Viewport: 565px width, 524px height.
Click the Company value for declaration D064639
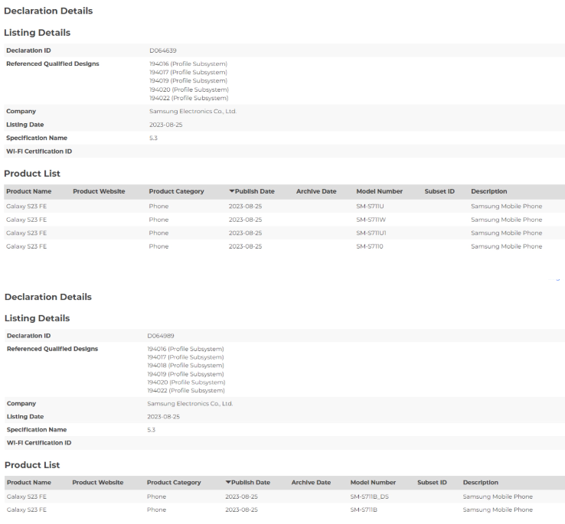pos(193,111)
